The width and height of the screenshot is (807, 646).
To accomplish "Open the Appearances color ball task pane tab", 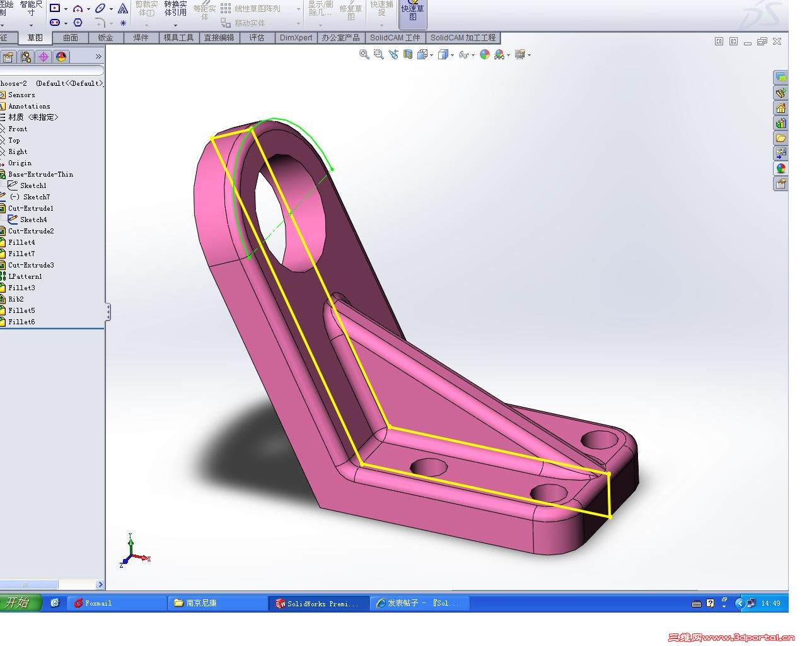I will (781, 168).
